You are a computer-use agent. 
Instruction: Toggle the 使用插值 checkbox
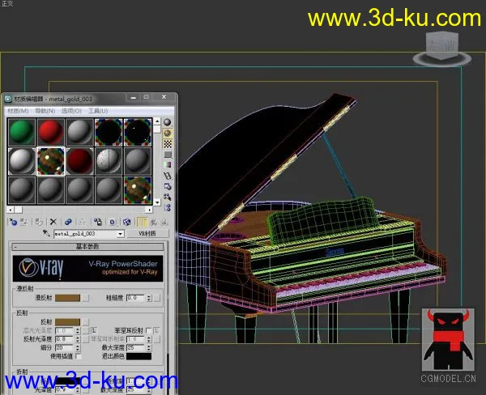pos(78,355)
